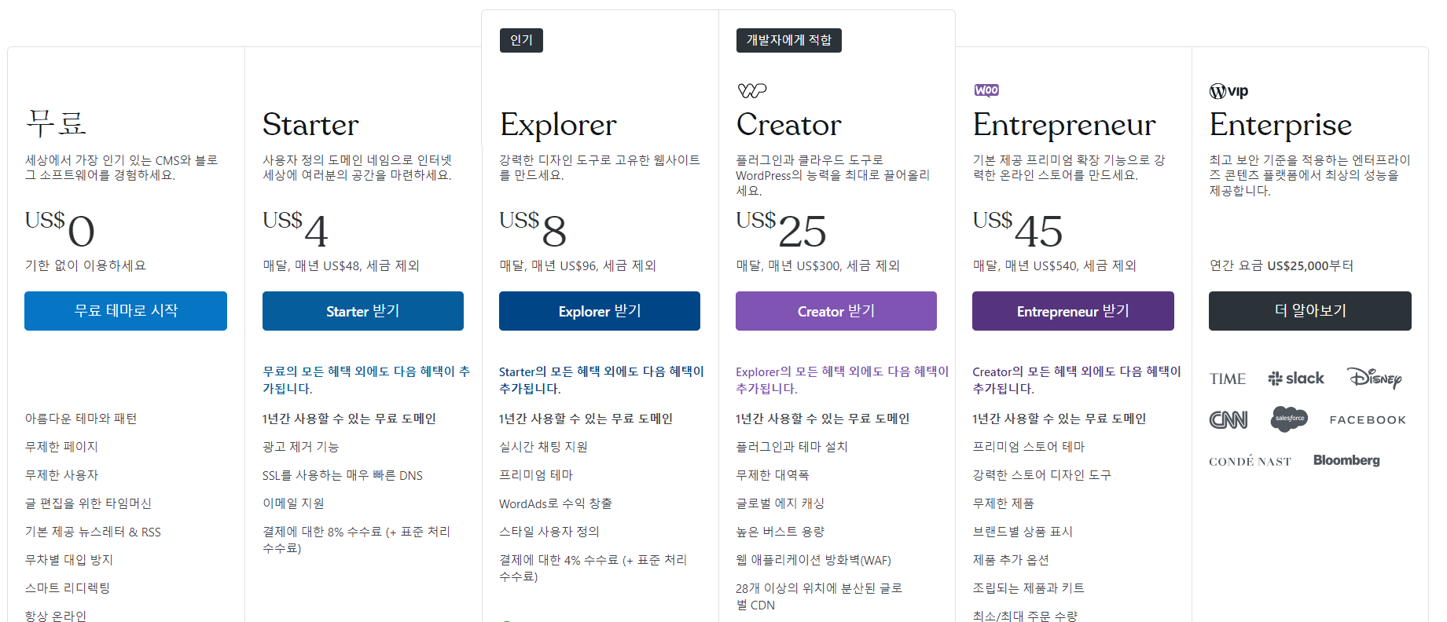This screenshot has height=622, width=1447.
Task: Click 'Creator의 모든 혜택 외에도' heading
Action: pyautogui.click(x=1077, y=380)
